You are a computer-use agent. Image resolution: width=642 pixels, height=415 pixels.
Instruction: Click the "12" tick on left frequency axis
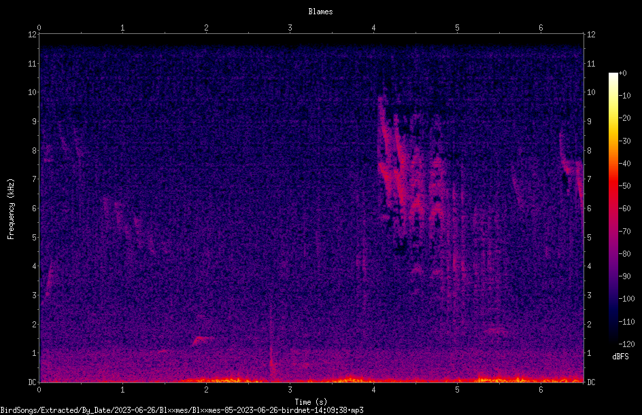coord(32,35)
